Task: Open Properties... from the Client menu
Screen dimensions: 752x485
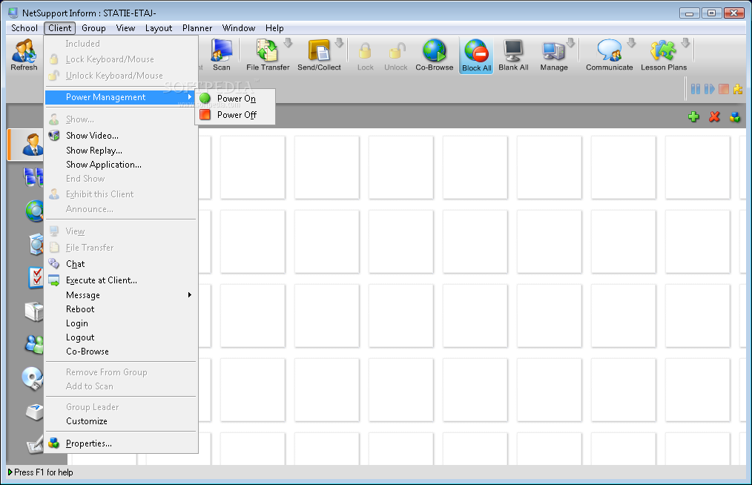Action: 121,443
